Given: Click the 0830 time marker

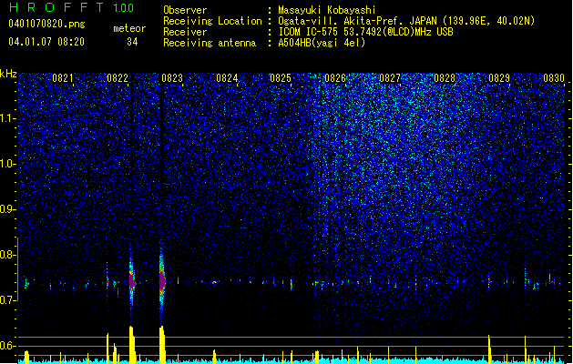Looking at the screenshot, I should (x=554, y=77).
